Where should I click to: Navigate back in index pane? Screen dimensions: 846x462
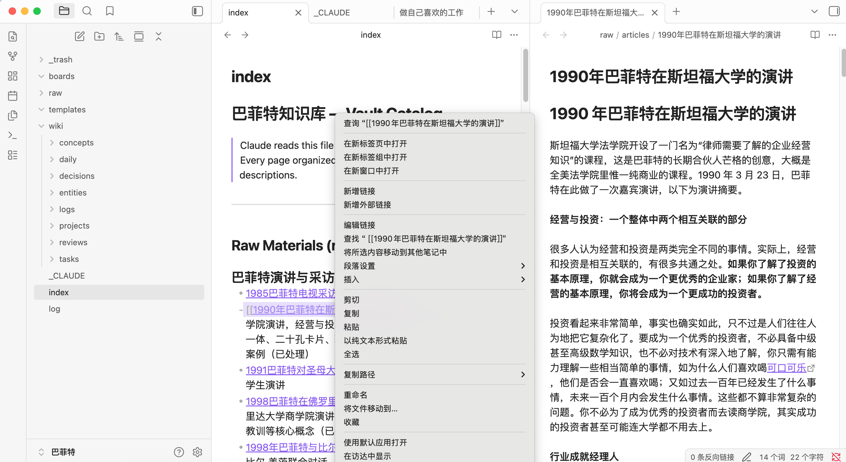click(228, 35)
